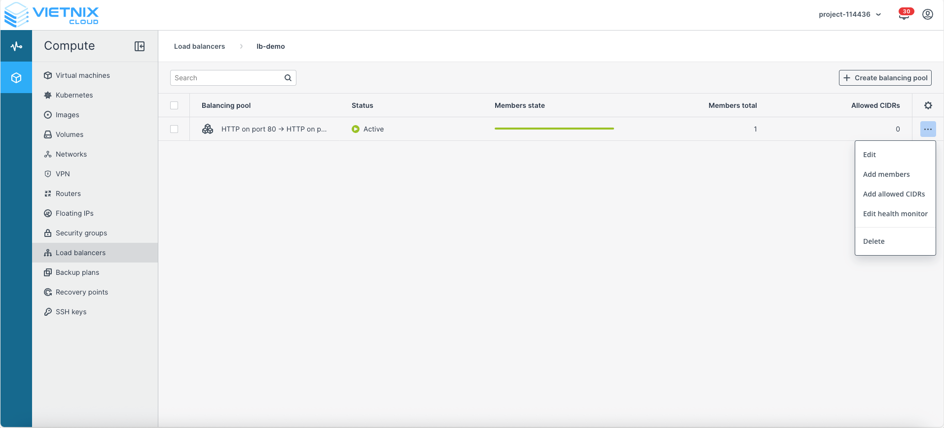This screenshot has height=428, width=944.
Task: Choose Add members from the context menu
Action: pyautogui.click(x=886, y=174)
